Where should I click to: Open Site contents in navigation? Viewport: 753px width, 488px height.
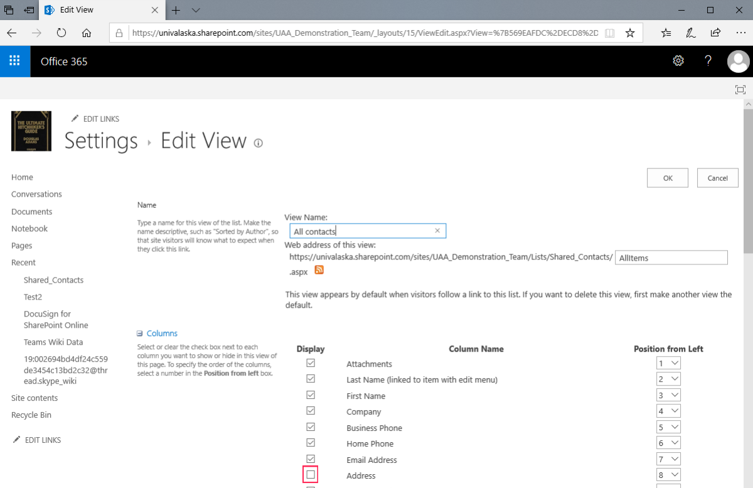coord(35,398)
